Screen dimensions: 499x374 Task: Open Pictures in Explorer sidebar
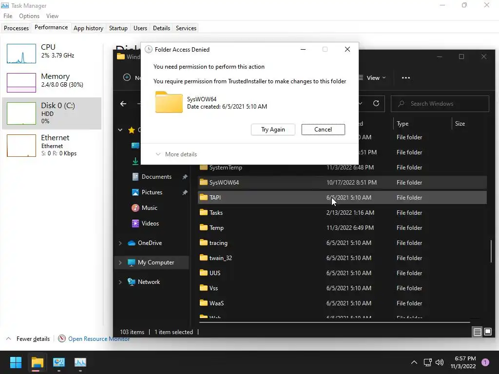(152, 192)
